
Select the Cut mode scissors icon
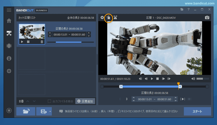[9, 33]
